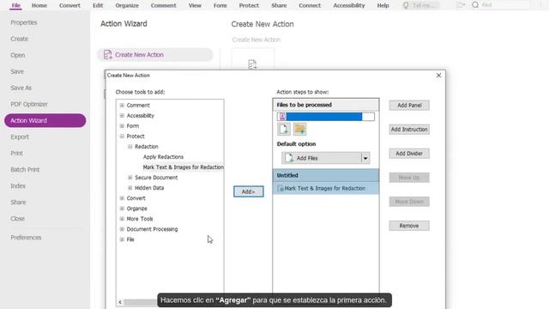Click the Remove button
Viewport: 549px width, 309px height.
click(409, 226)
